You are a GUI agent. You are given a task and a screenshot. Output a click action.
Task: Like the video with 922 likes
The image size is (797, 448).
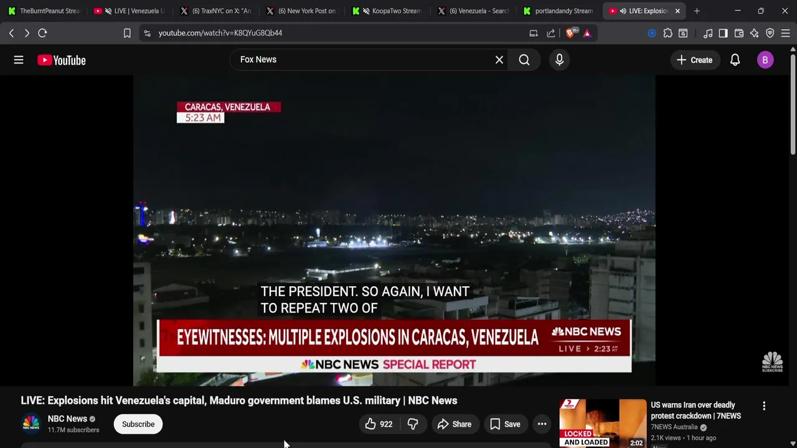click(x=378, y=424)
